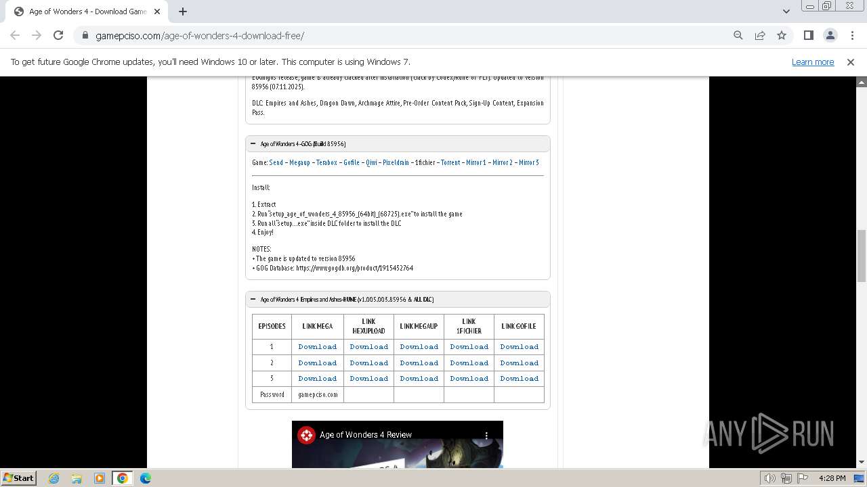The height and width of the screenshot is (487, 867).
Task: Click the gamepciso.com password cell
Action: tap(318, 394)
